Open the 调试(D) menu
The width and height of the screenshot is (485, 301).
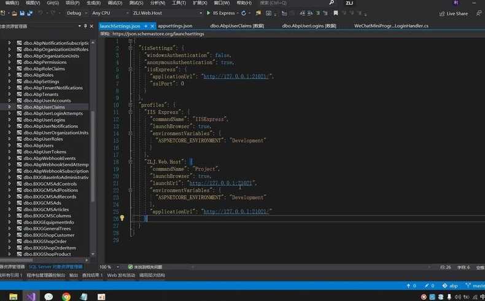click(115, 3)
